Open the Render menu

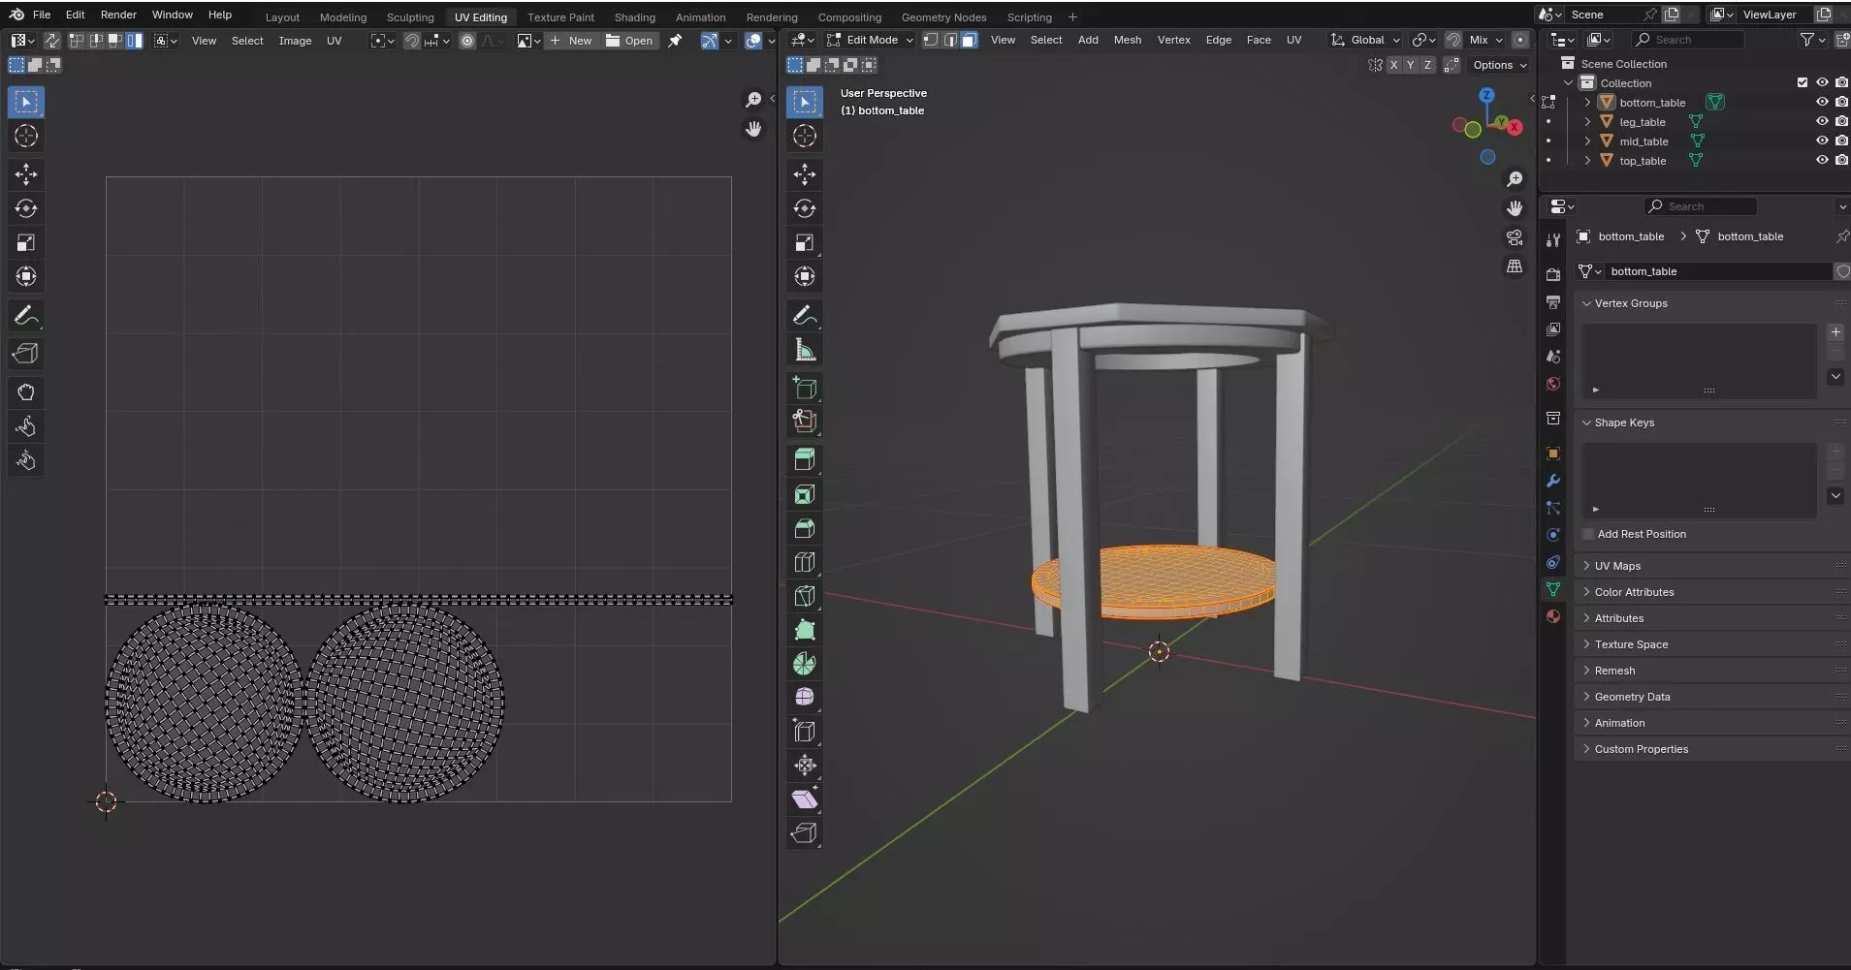click(x=118, y=15)
